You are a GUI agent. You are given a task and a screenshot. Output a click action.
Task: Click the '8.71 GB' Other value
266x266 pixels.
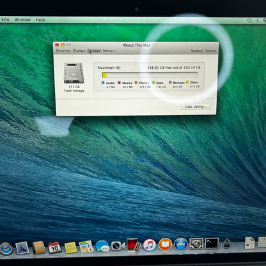click(194, 86)
